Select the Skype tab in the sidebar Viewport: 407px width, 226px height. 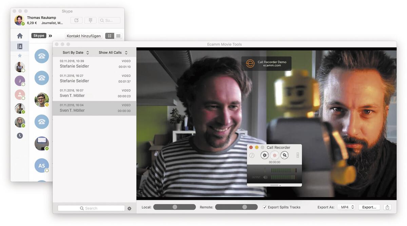point(38,35)
